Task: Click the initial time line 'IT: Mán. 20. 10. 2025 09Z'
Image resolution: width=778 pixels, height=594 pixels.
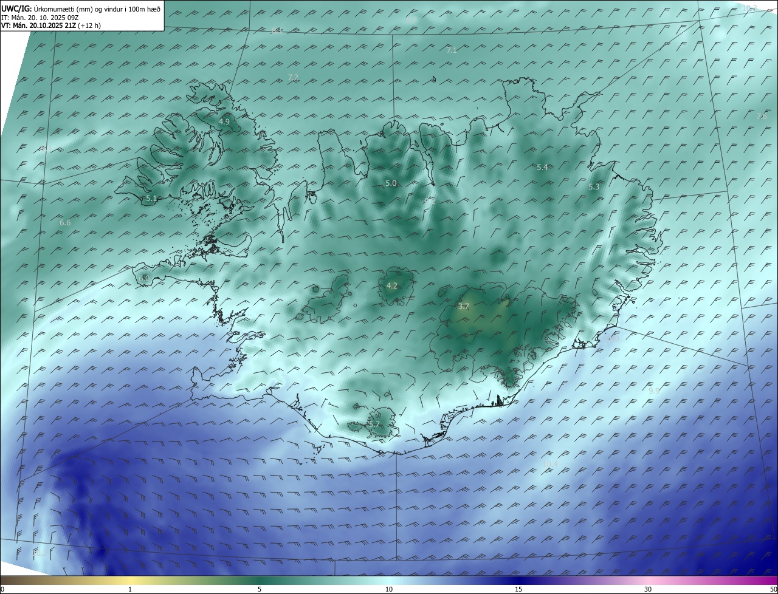Action: pos(40,18)
